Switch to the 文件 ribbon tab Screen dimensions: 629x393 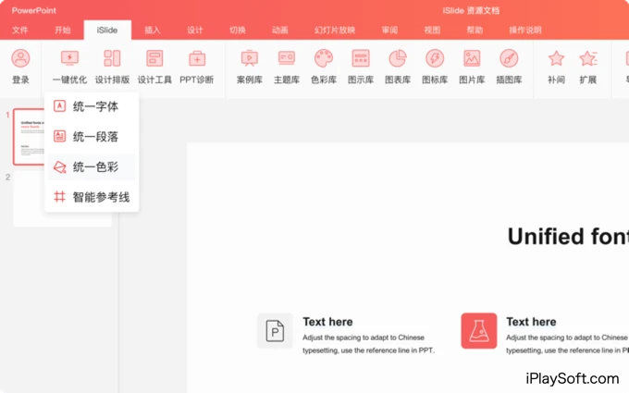click(x=20, y=31)
